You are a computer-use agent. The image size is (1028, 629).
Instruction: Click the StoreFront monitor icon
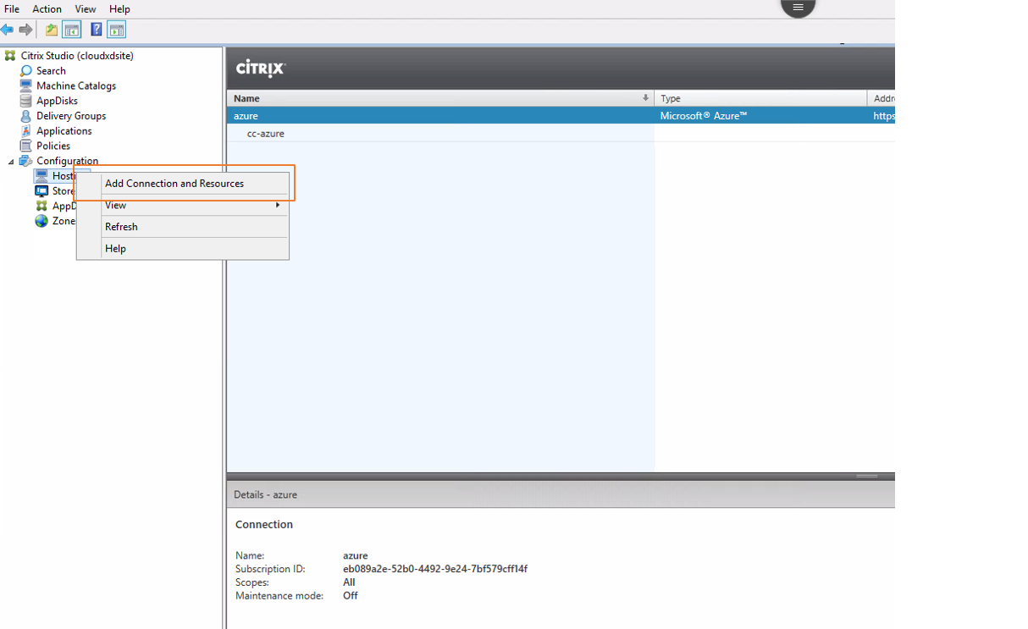(41, 191)
